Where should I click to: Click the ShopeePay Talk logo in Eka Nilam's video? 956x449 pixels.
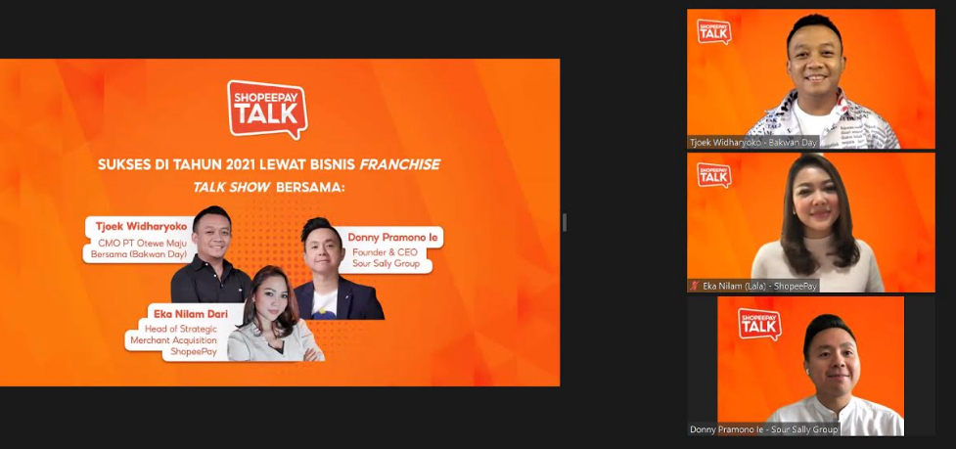[x=714, y=175]
